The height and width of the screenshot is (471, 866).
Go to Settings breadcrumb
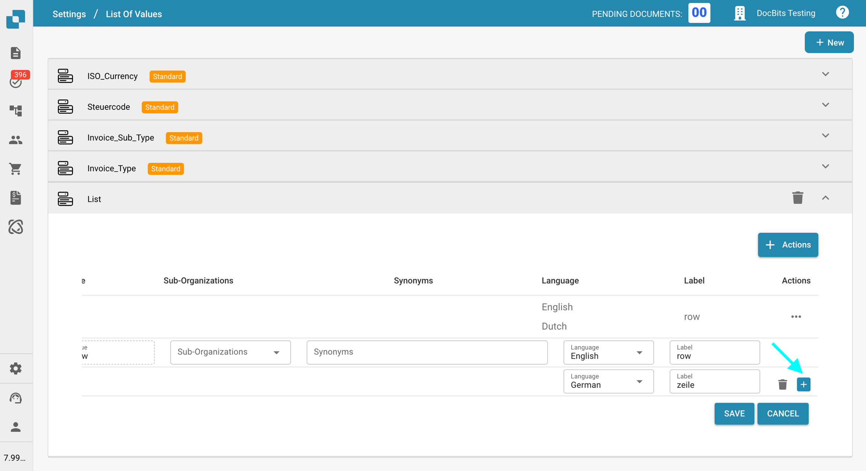69,14
